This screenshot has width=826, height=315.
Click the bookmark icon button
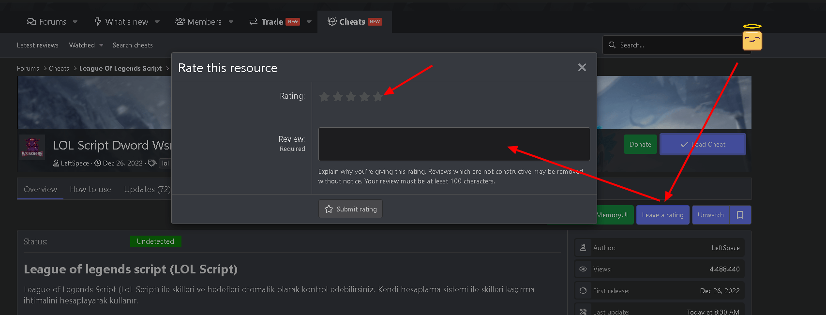(740, 215)
